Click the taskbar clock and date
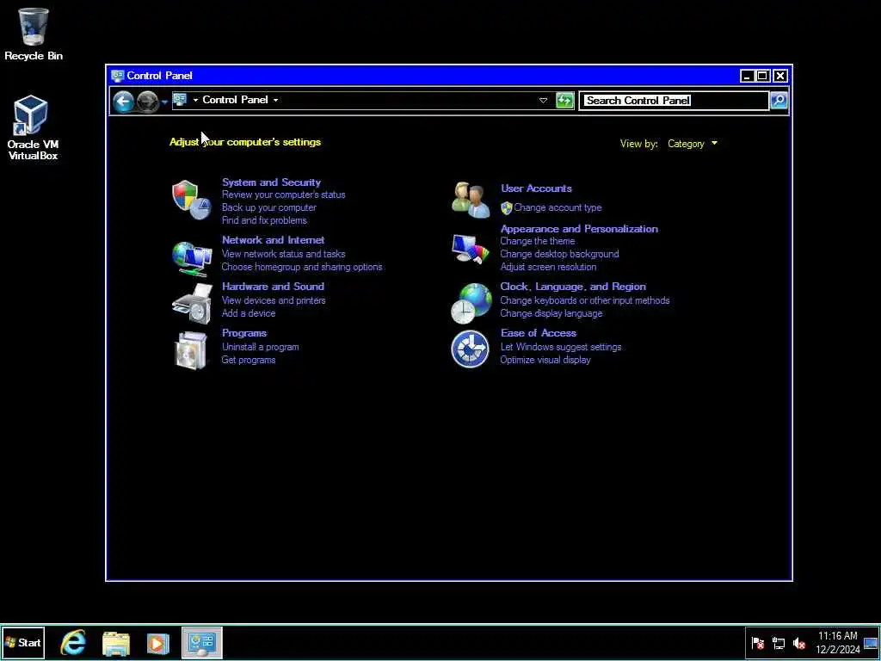Image resolution: width=881 pixels, height=661 pixels. (x=838, y=643)
